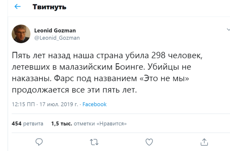Click the word Убийцы in the tweet
Image resolution: width=230 pixels, height=151 pixels.
(163, 67)
